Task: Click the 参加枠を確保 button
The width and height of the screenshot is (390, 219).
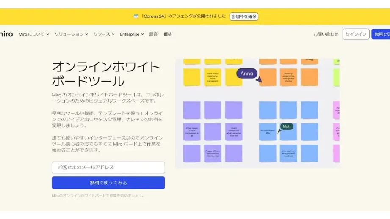Action: point(244,16)
